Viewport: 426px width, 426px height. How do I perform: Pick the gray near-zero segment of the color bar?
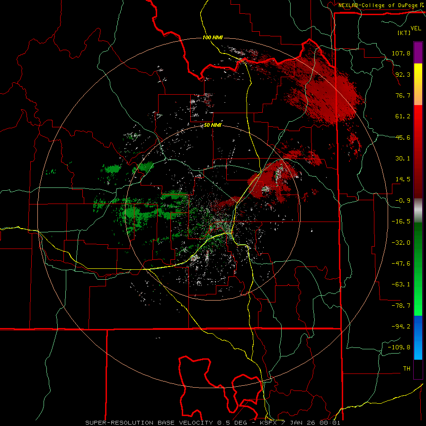point(418,211)
